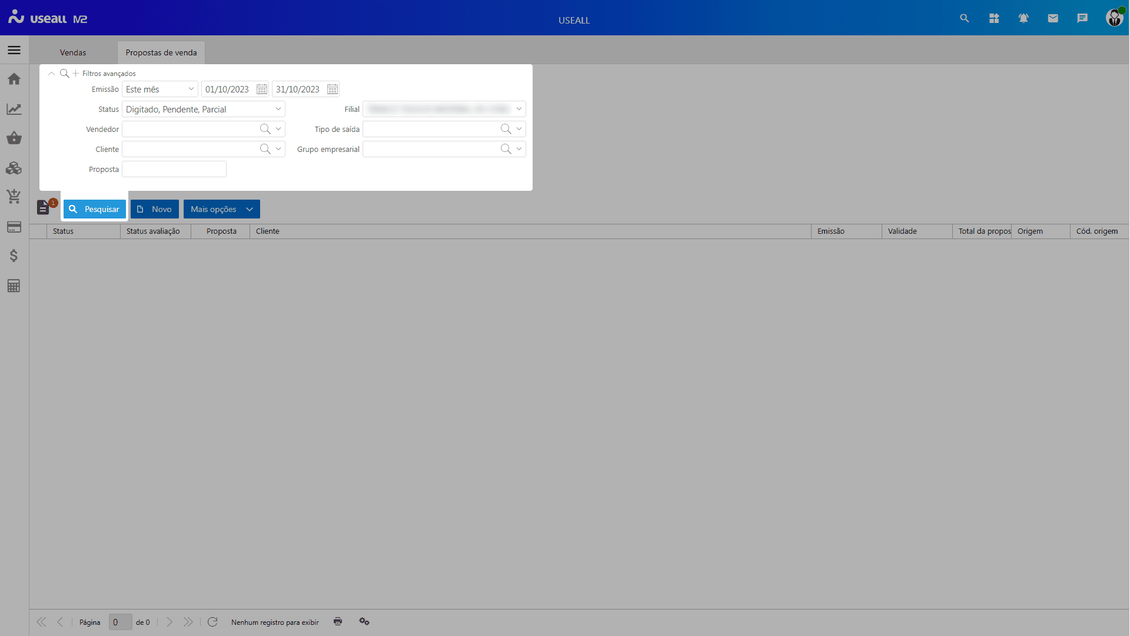Click into the Proposta input field
This screenshot has width=1130, height=636.
pyautogui.click(x=174, y=170)
